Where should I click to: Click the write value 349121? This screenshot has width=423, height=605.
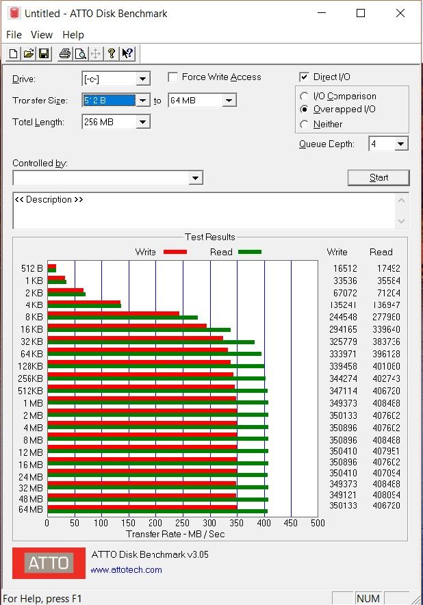click(x=343, y=495)
